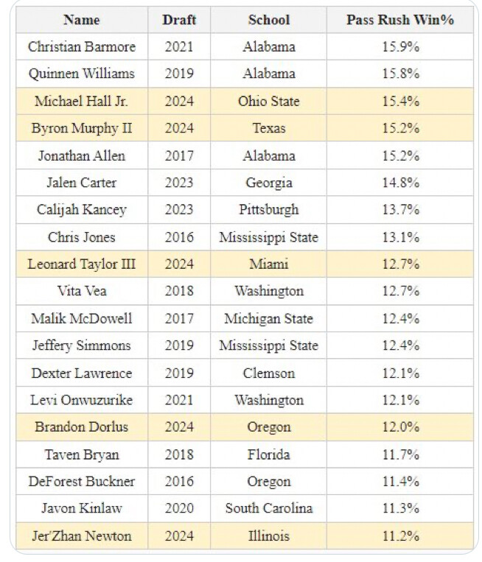Click Brandon Dorlus' 12.0% value
The width and height of the screenshot is (482, 562).
point(400,427)
